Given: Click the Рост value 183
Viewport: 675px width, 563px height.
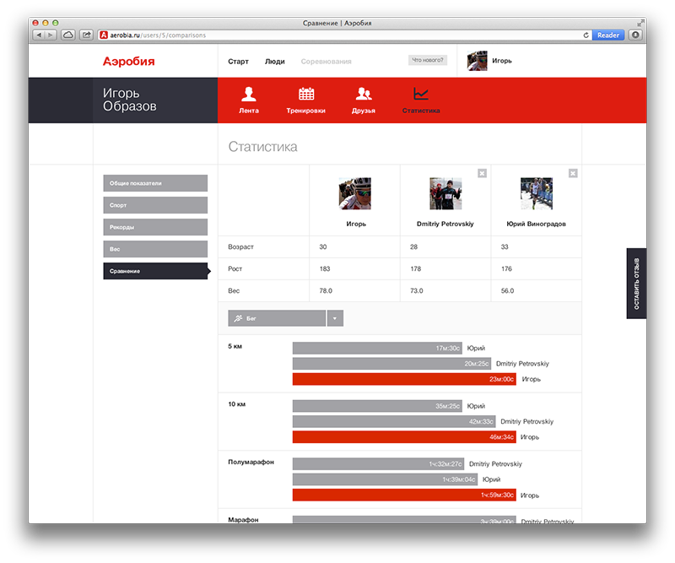Looking at the screenshot, I should [x=325, y=268].
